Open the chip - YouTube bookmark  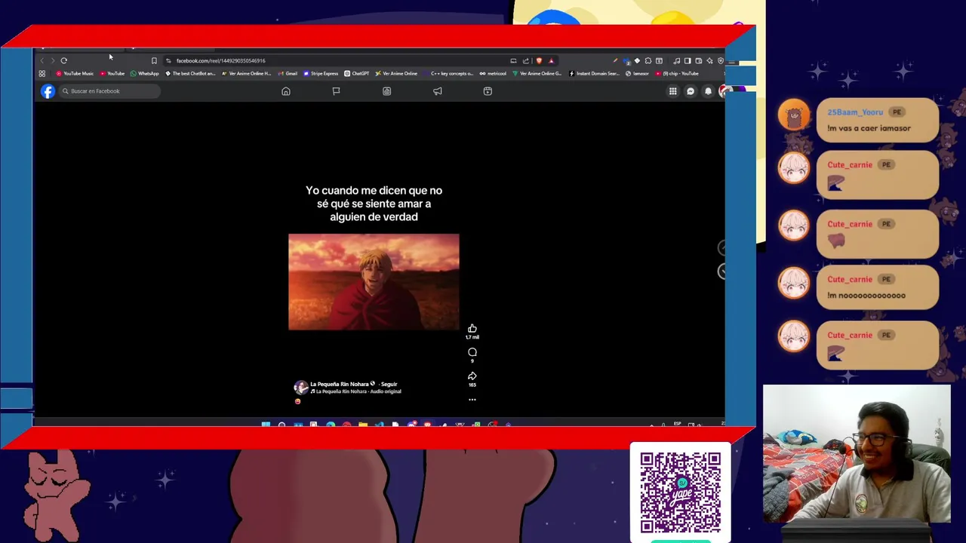coord(677,73)
